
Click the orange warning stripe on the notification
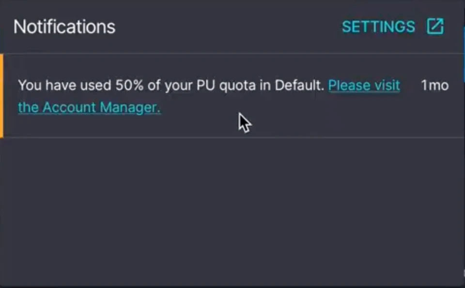pos(1,96)
